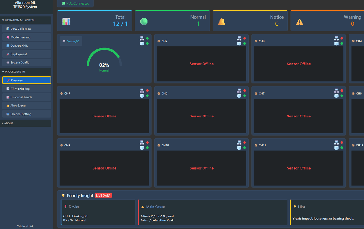This screenshot has width=364, height=229.
Task: Click the cube icon on CH2 card
Action: 239,44
